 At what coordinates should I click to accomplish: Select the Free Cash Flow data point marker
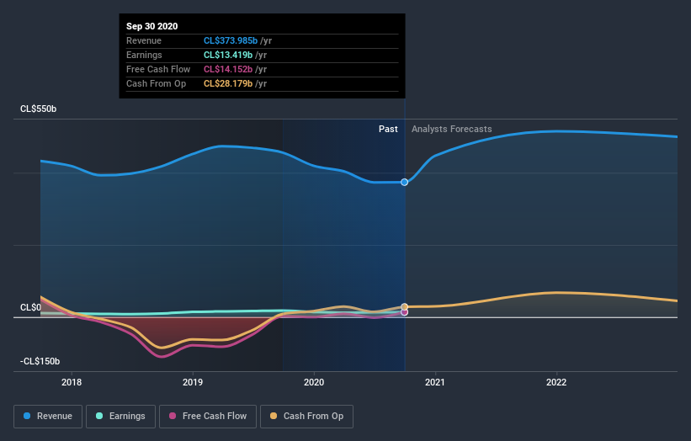point(405,312)
